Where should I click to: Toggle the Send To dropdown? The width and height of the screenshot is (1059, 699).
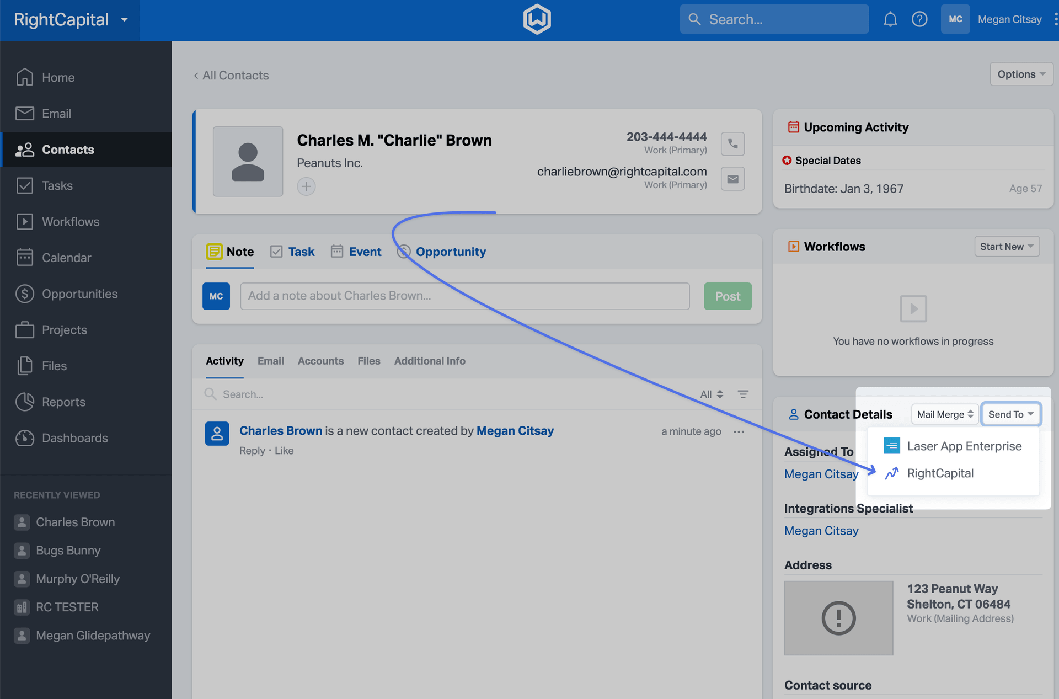(1011, 414)
